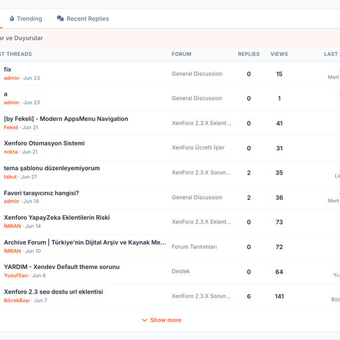Image resolution: width=340 pixels, height=340 pixels.
Task: Open the Xenforo Otomasyon Sistemi thread
Action: coord(44,143)
